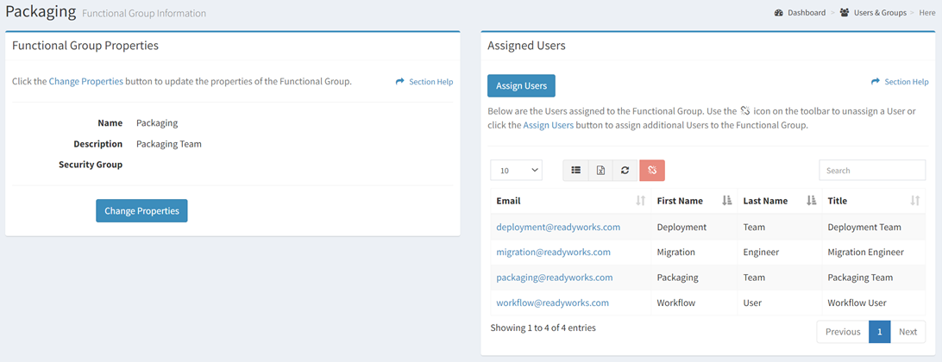Click the 'Engineer' last name cell
This screenshot has height=362, width=942.
pyautogui.click(x=779, y=253)
